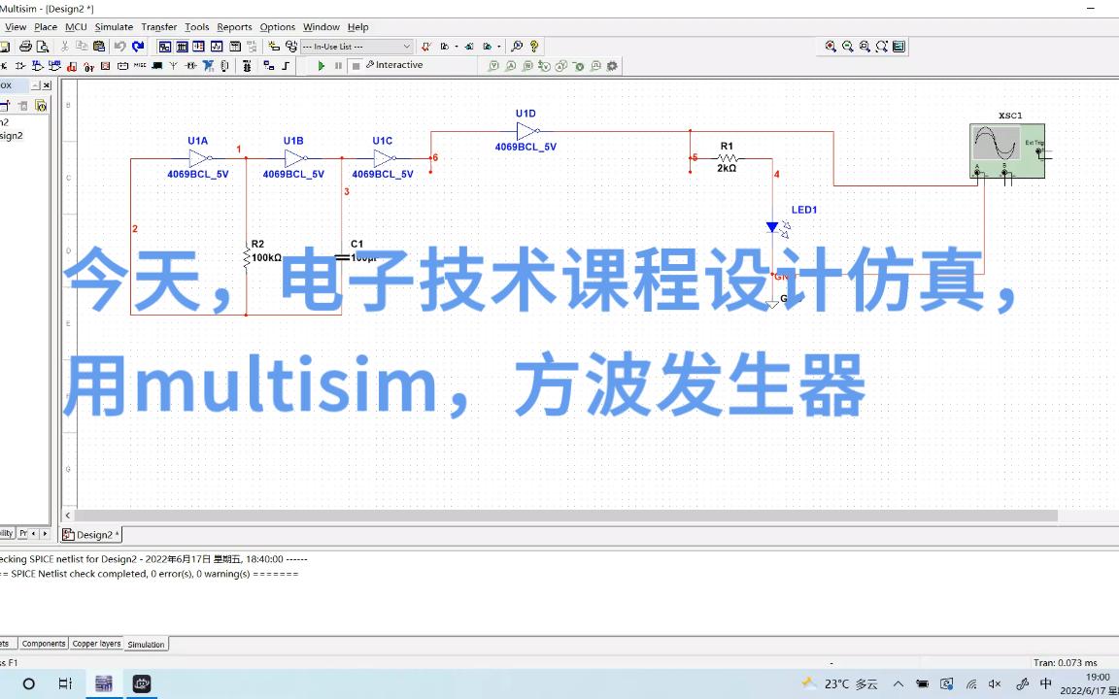
Task: Open the Simulate menu
Action: click(x=114, y=26)
